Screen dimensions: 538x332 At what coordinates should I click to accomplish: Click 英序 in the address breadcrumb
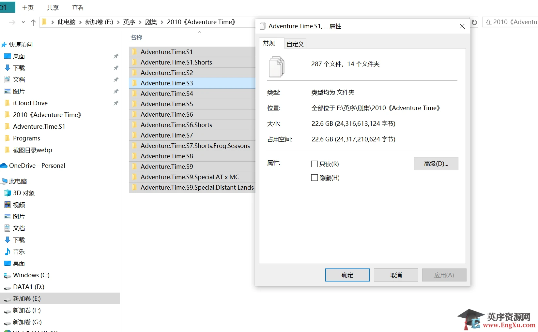[x=129, y=22]
